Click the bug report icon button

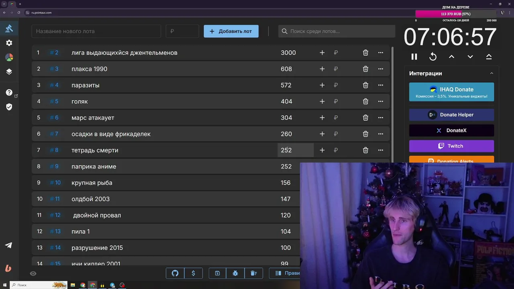tap(235, 273)
